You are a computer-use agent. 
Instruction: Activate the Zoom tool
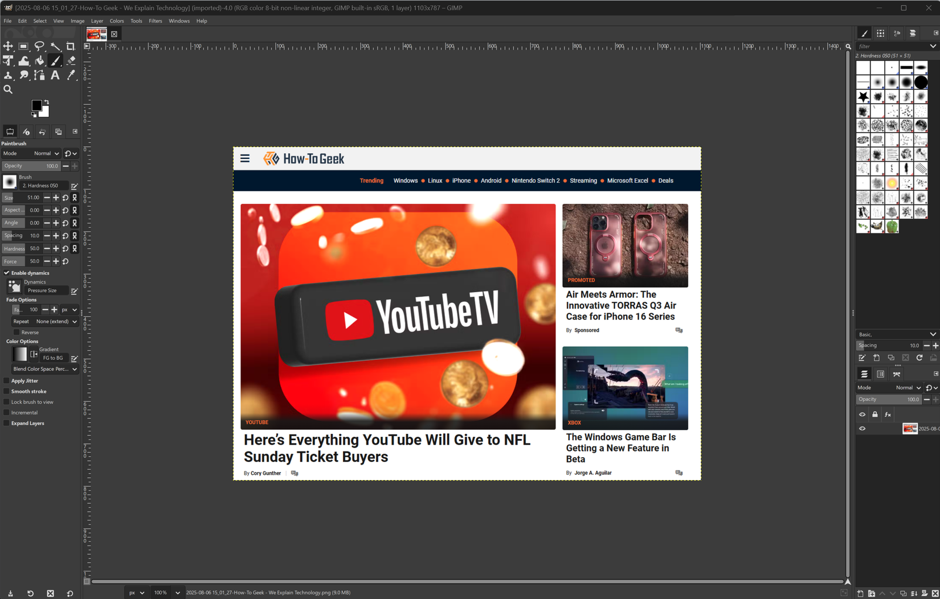pos(8,89)
